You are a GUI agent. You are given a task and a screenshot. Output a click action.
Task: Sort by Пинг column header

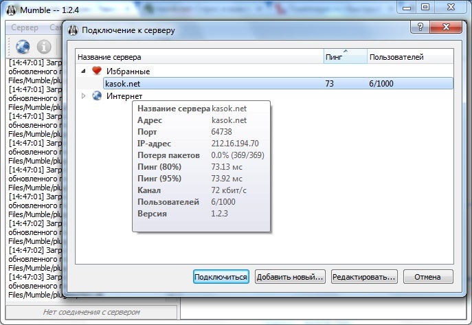pos(346,56)
